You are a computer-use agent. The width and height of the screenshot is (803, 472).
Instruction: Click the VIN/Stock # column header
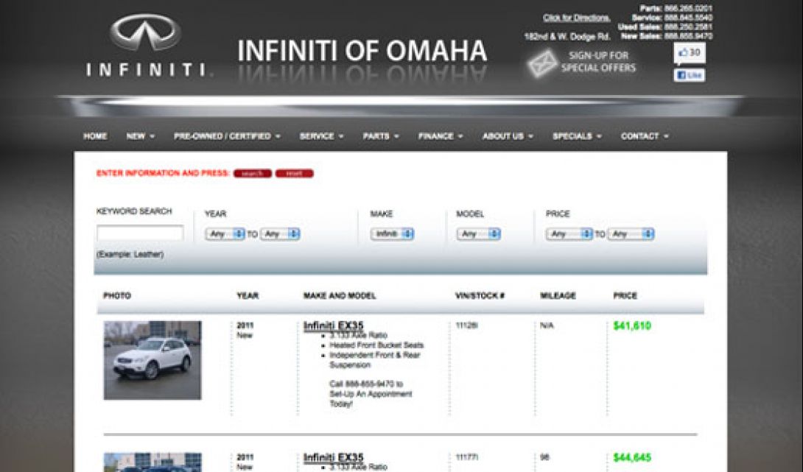[480, 296]
